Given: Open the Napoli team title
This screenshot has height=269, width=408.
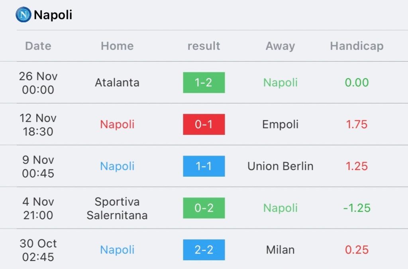Looking at the screenshot, I should (x=53, y=15).
